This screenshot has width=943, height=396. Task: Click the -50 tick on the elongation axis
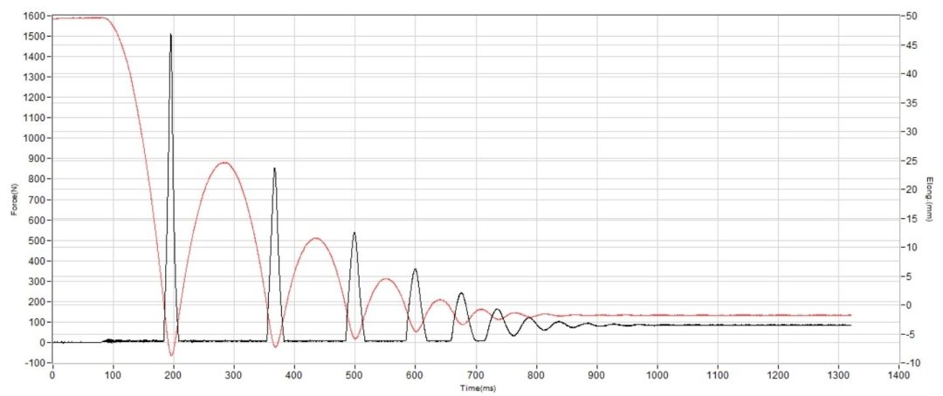[909, 16]
